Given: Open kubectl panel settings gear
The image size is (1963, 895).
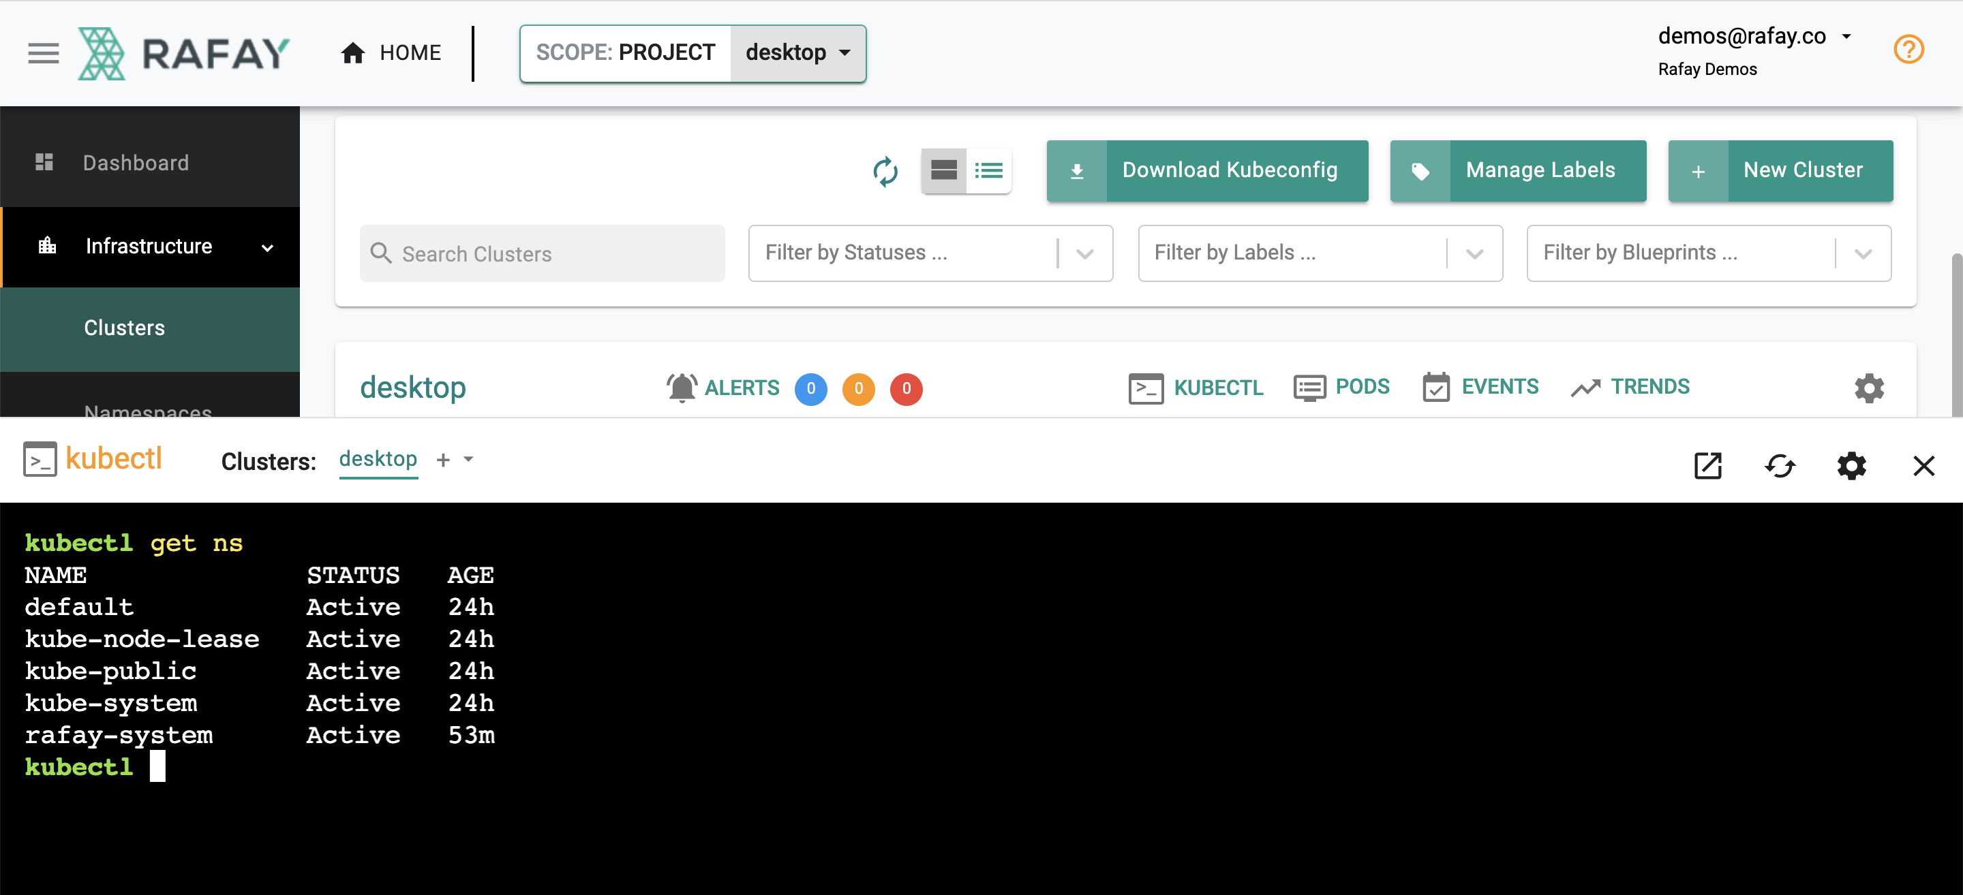Looking at the screenshot, I should tap(1851, 465).
